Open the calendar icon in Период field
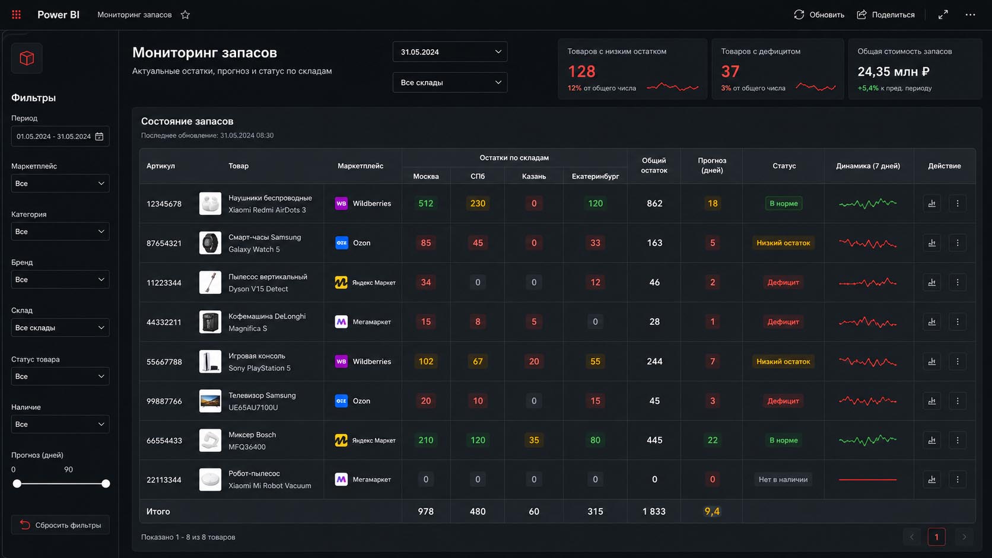 click(x=99, y=136)
